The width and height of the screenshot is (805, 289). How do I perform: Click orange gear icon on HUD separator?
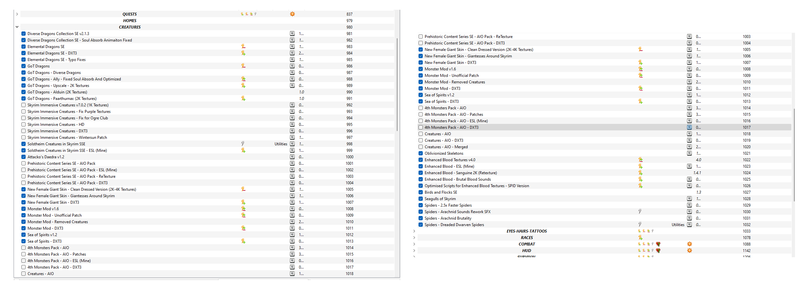pos(690,250)
